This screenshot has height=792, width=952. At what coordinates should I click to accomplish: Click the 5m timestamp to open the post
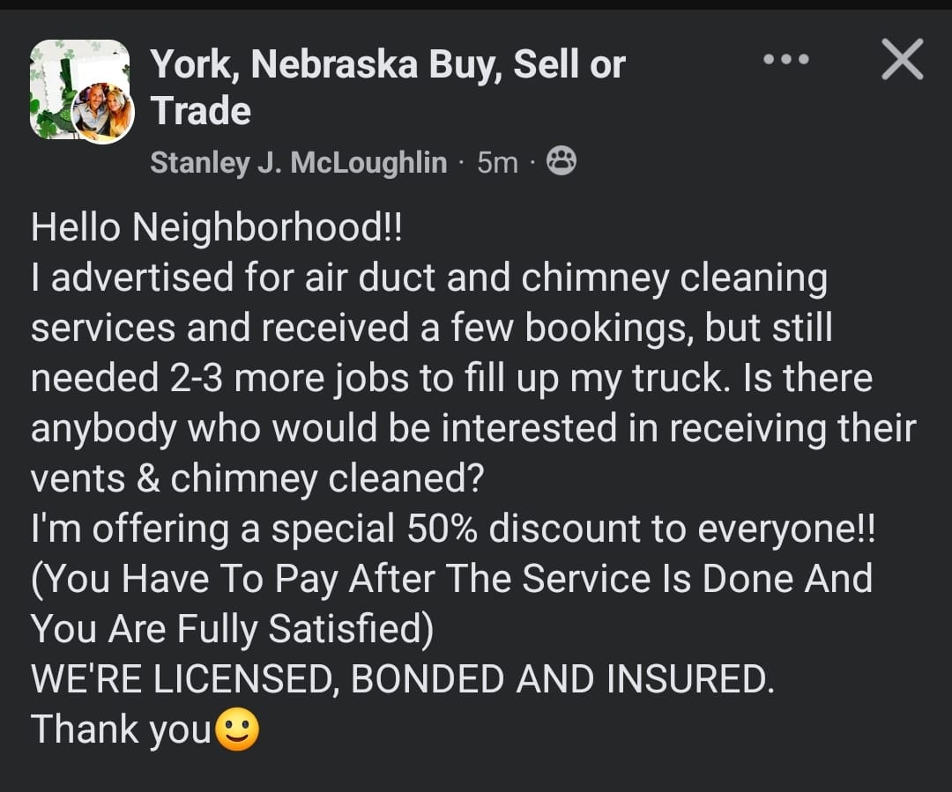(x=498, y=161)
